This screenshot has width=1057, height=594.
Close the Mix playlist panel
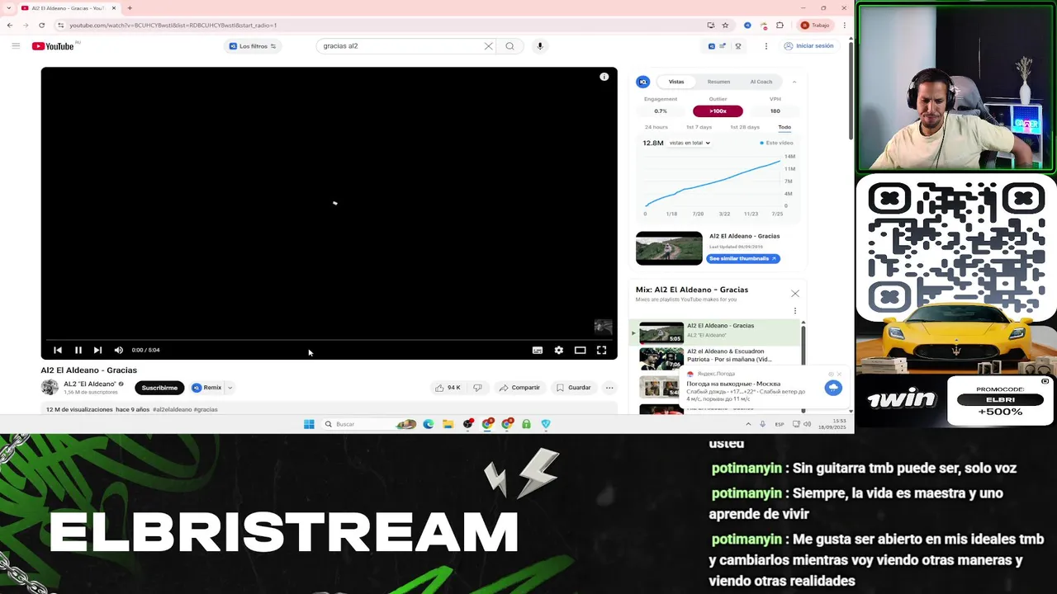pyautogui.click(x=795, y=294)
